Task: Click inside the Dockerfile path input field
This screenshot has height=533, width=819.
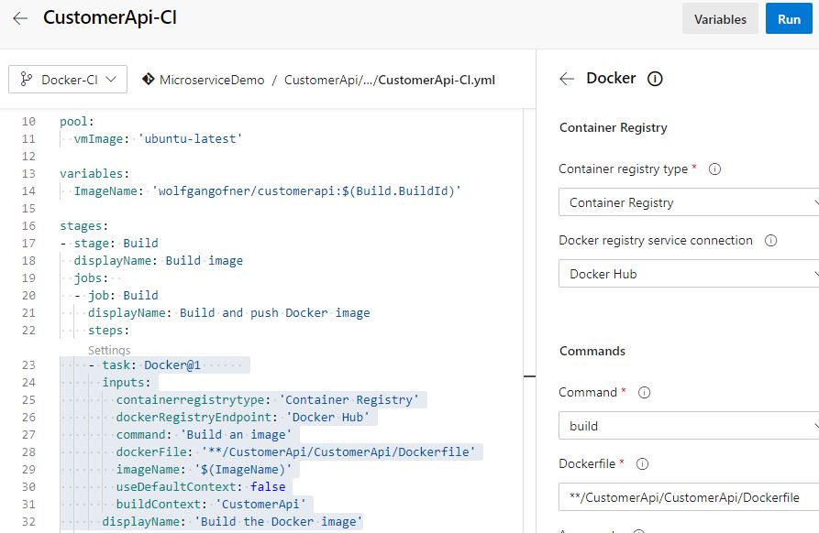Action: 688,496
